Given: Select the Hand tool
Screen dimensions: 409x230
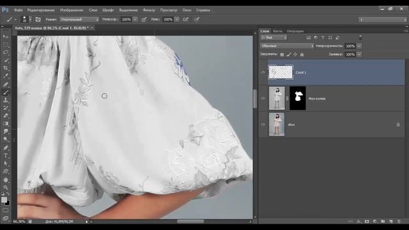Looking at the screenshot, I should pos(6,180).
